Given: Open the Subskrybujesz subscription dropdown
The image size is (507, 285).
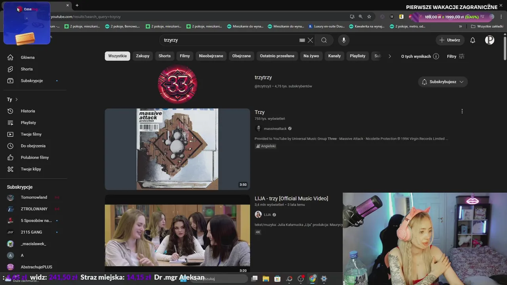Looking at the screenshot, I should [x=443, y=82].
